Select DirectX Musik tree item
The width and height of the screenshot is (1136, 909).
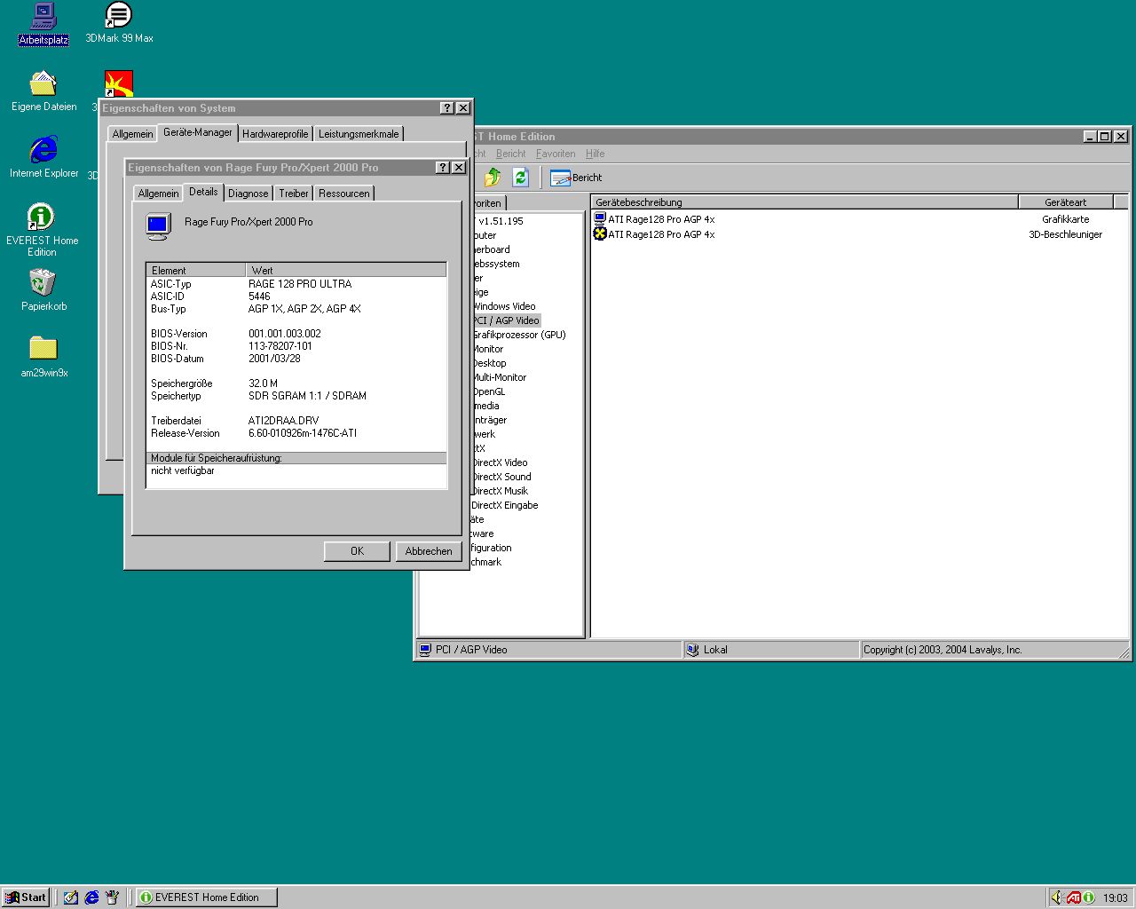click(x=499, y=491)
